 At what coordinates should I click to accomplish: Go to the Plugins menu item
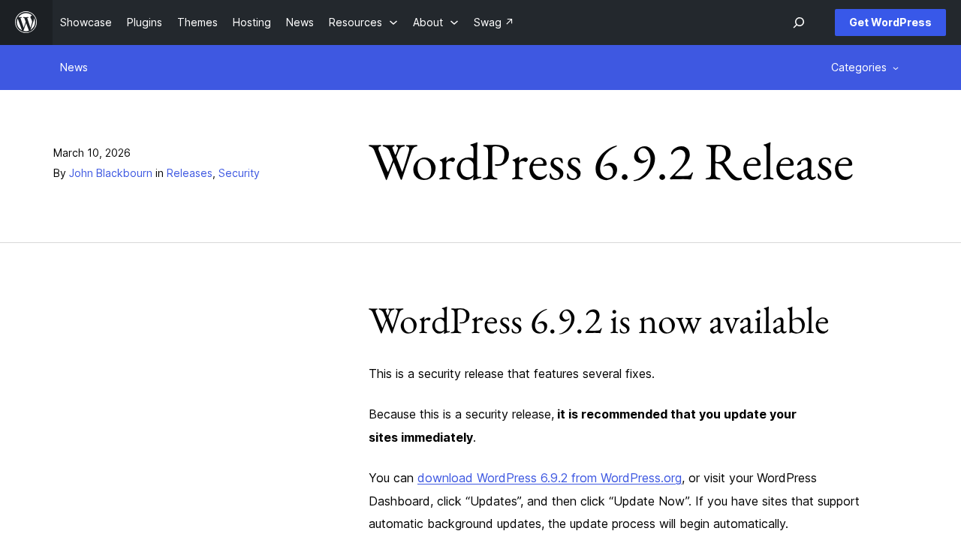[144, 22]
